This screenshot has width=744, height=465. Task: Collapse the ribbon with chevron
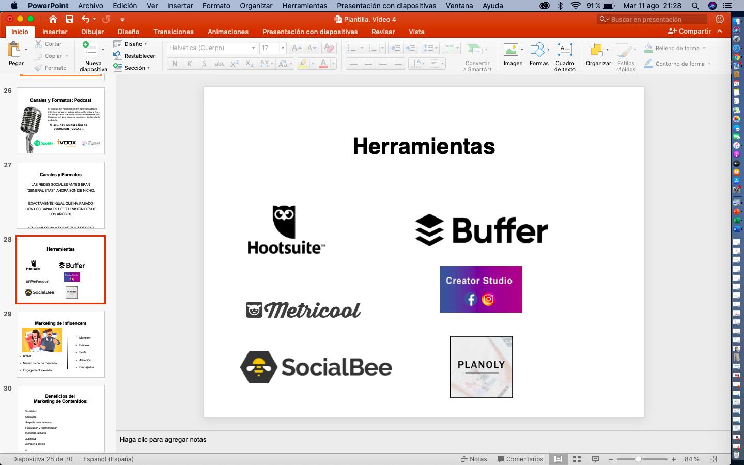pos(720,32)
